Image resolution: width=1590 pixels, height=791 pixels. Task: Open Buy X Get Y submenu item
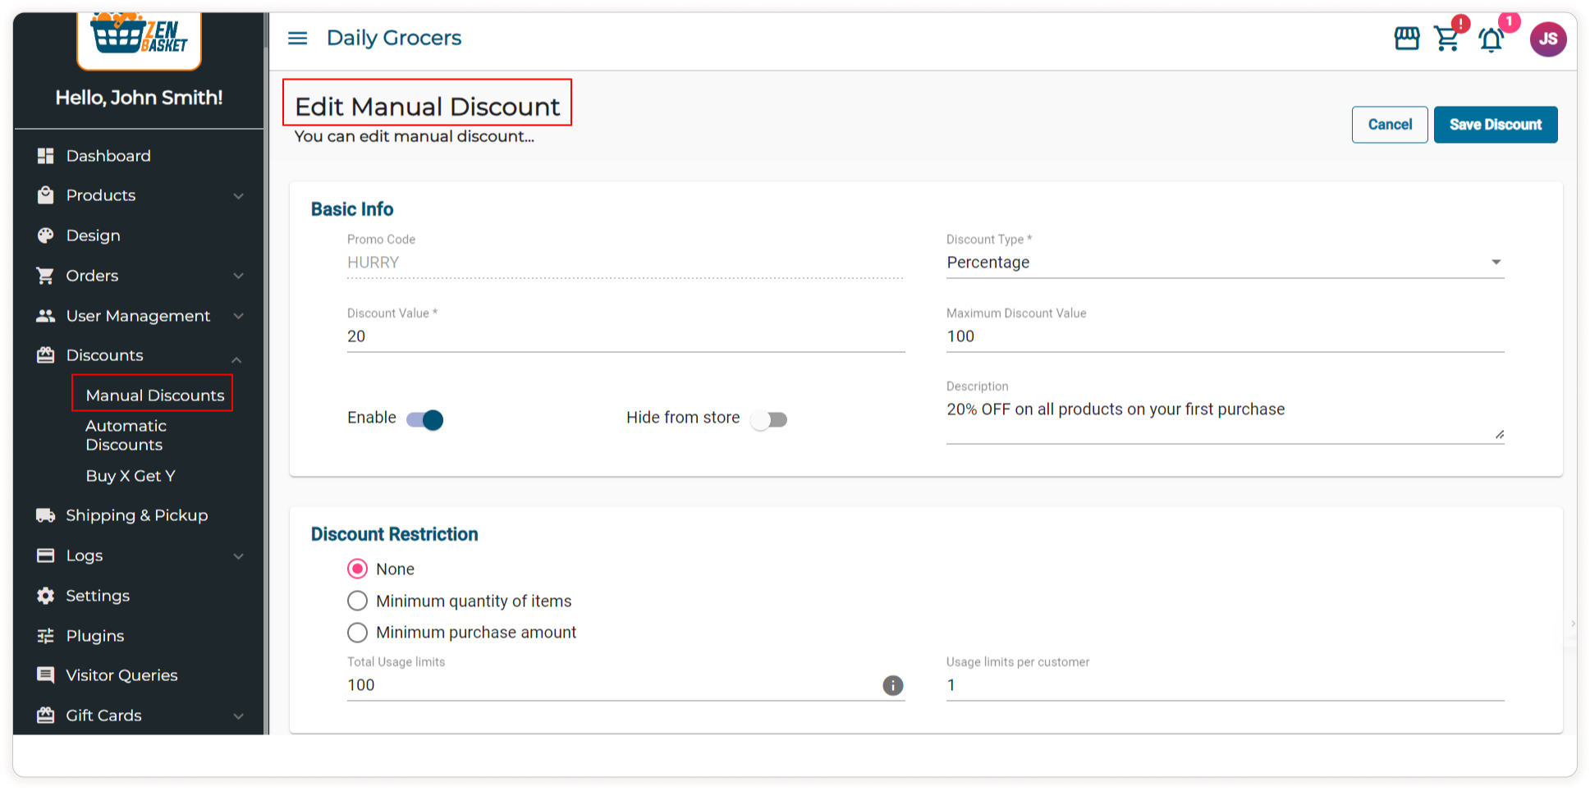pos(131,476)
